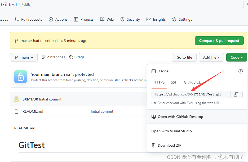
Task: Click Open with Visual Studio
Action: click(x=197, y=131)
